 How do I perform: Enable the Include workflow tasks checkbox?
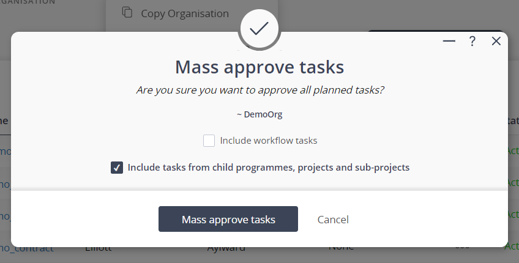coord(209,141)
